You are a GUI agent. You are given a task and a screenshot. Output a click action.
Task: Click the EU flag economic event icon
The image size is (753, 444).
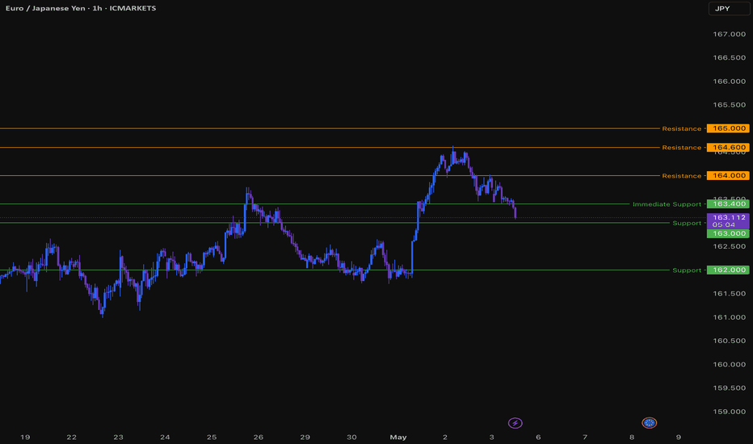[649, 423]
